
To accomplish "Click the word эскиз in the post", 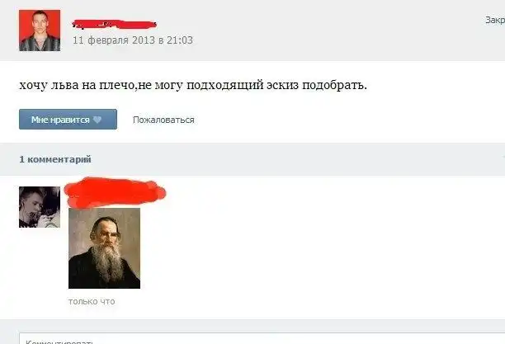I will (x=282, y=85).
